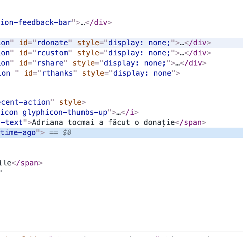Select the text "Adriana tocmai a făcut o donație"
Image resolution: width=243 pixels, height=237 pixels.
coord(103,123)
